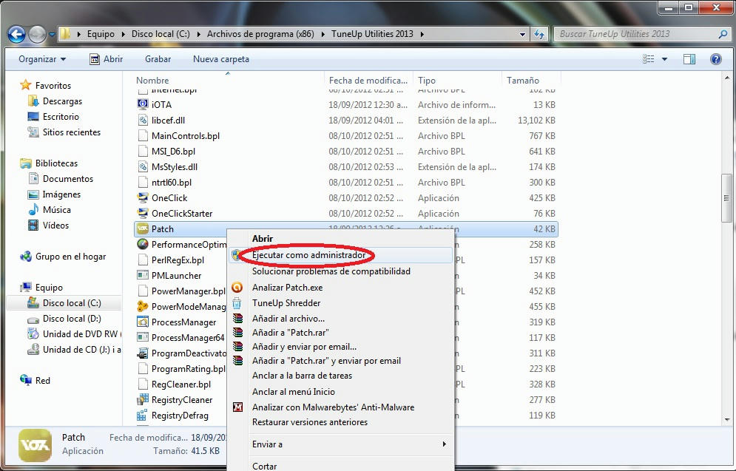Image resolution: width=736 pixels, height=471 pixels.
Task: Click the ProcessManager icon
Action: coord(142,322)
